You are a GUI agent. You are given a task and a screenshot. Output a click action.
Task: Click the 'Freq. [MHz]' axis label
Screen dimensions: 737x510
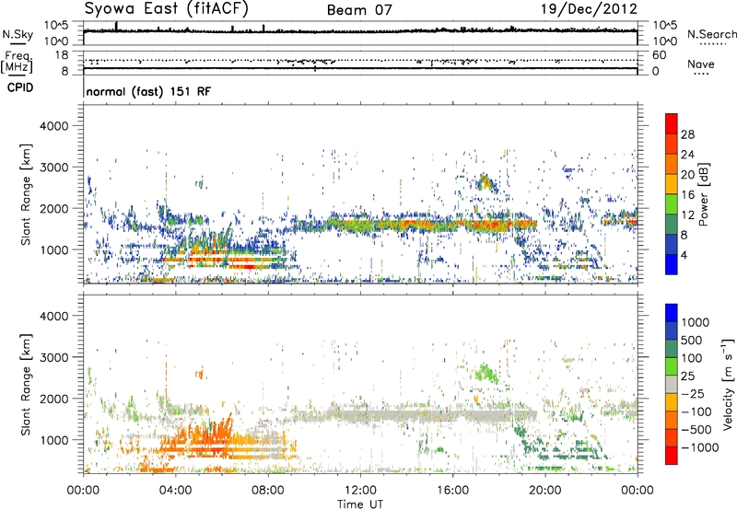17,63
